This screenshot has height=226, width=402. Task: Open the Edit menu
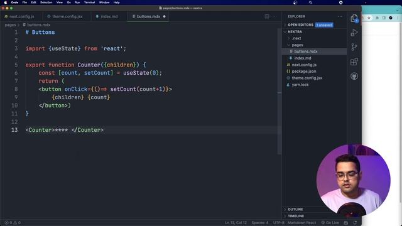pyautogui.click(x=33, y=3)
